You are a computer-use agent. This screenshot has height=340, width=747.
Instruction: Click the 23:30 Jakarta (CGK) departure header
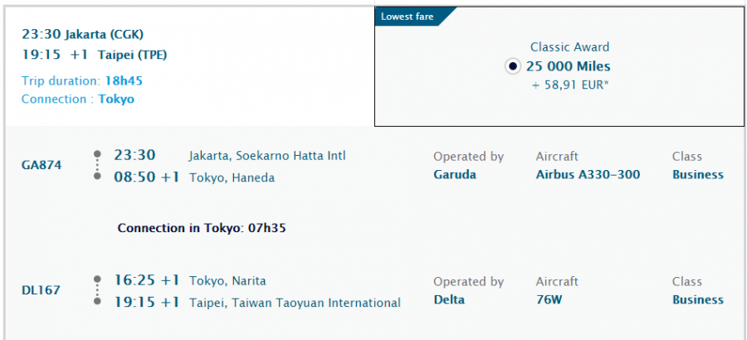click(82, 34)
